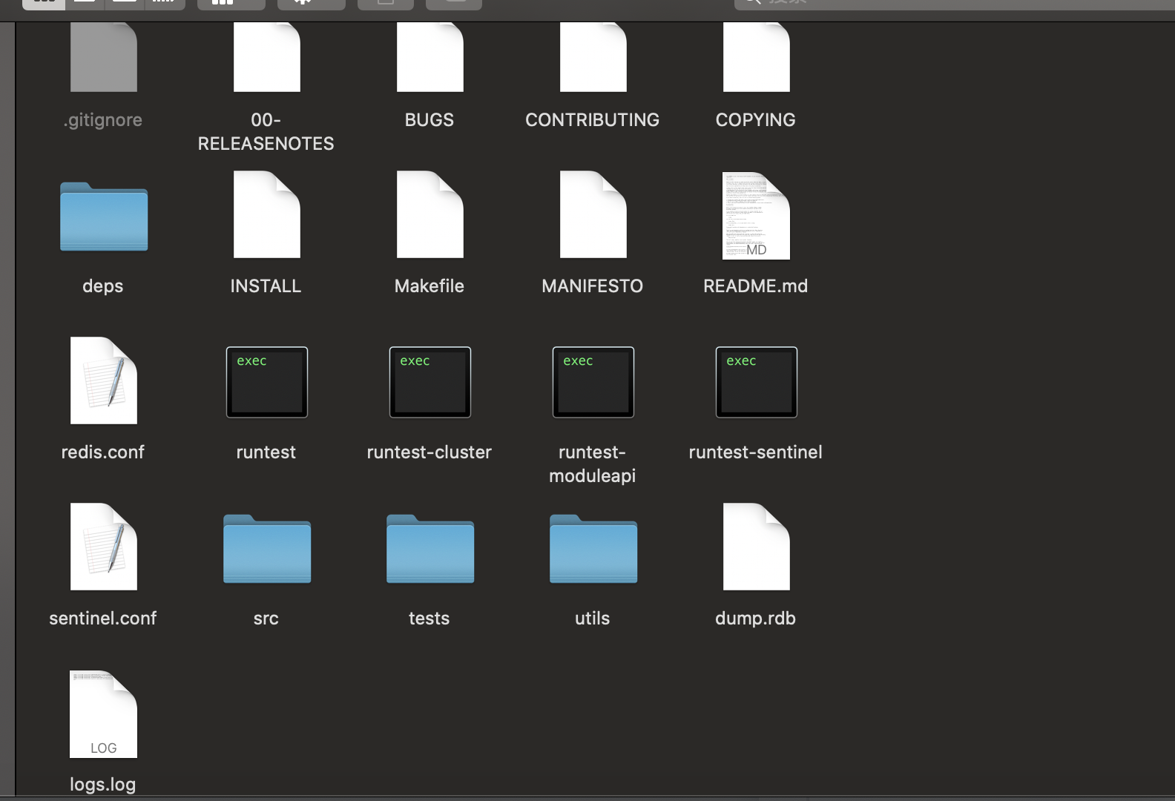Select the tests folder icon
Image resolution: width=1175 pixels, height=801 pixels.
click(430, 549)
